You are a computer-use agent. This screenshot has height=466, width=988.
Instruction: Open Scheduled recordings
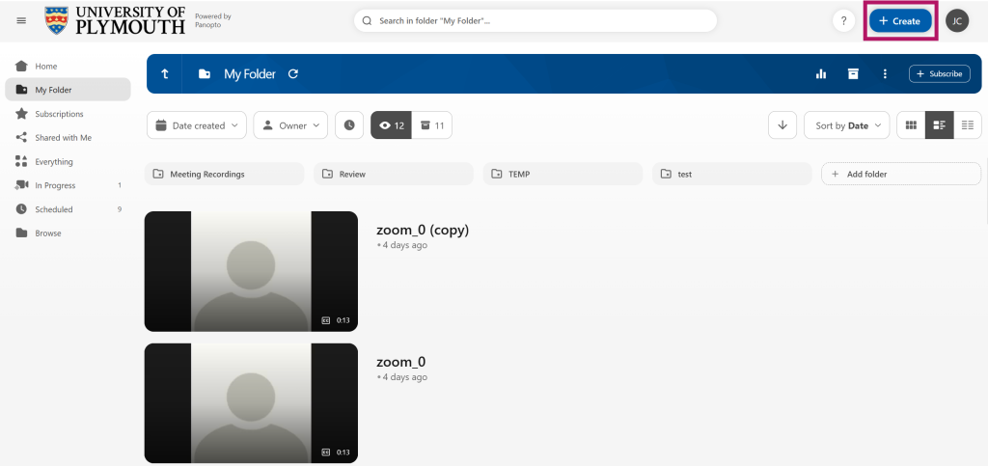click(69, 209)
